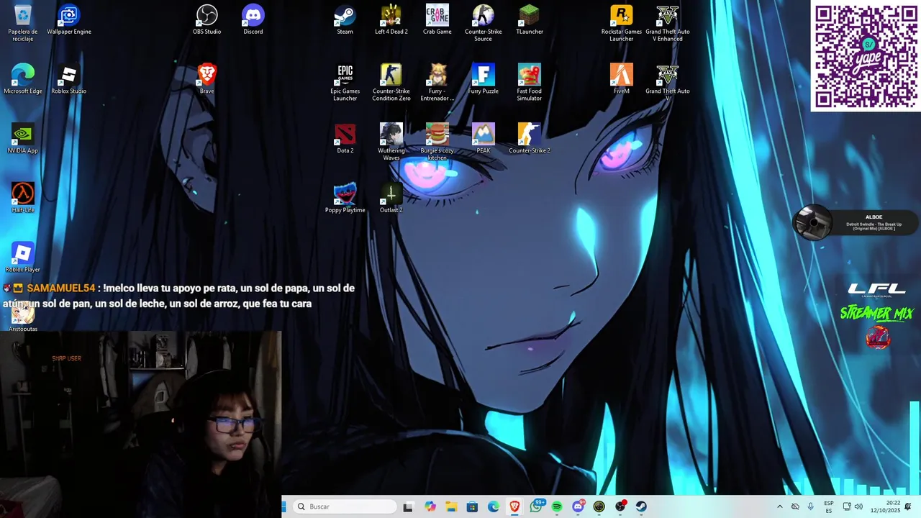The height and width of the screenshot is (518, 921).
Task: Open Task View from the taskbar
Action: 408,506
